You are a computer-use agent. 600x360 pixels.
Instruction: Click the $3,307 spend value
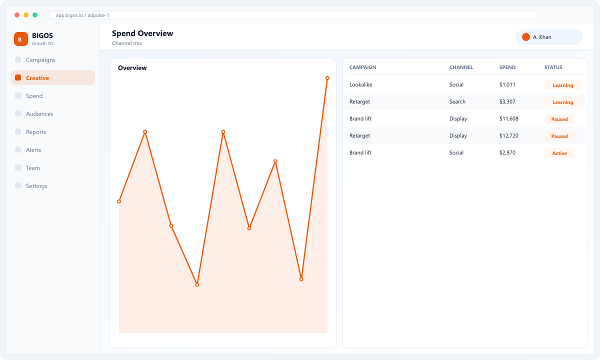[x=507, y=101]
